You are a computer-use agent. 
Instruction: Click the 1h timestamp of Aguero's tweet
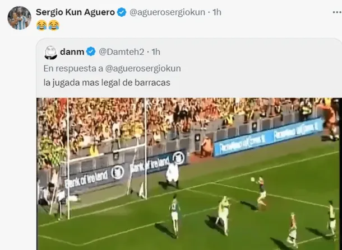217,12
